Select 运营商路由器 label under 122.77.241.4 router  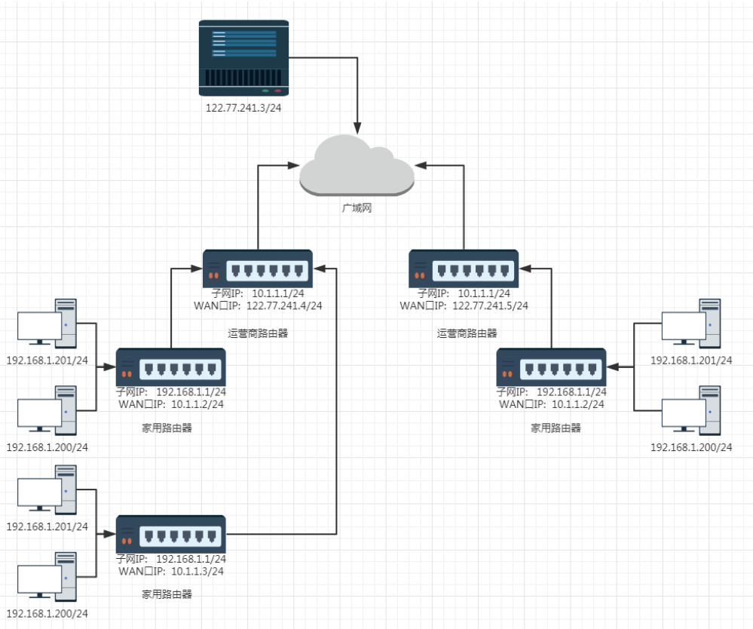258,333
